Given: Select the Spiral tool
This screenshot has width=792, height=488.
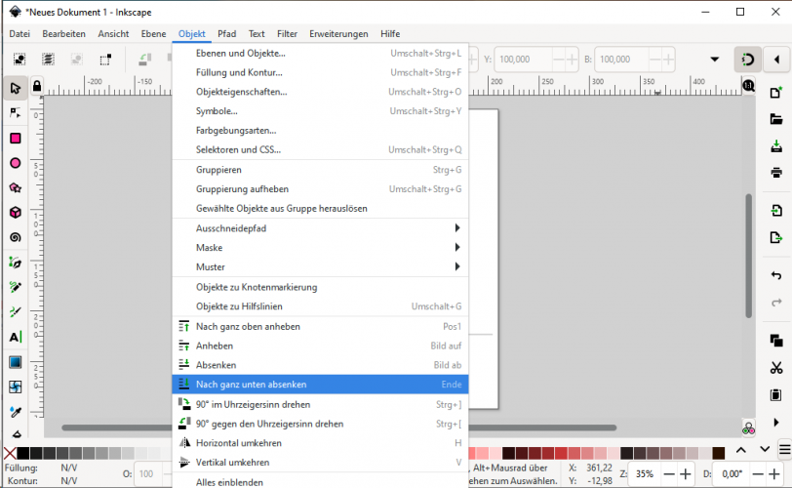Looking at the screenshot, I should [x=16, y=237].
